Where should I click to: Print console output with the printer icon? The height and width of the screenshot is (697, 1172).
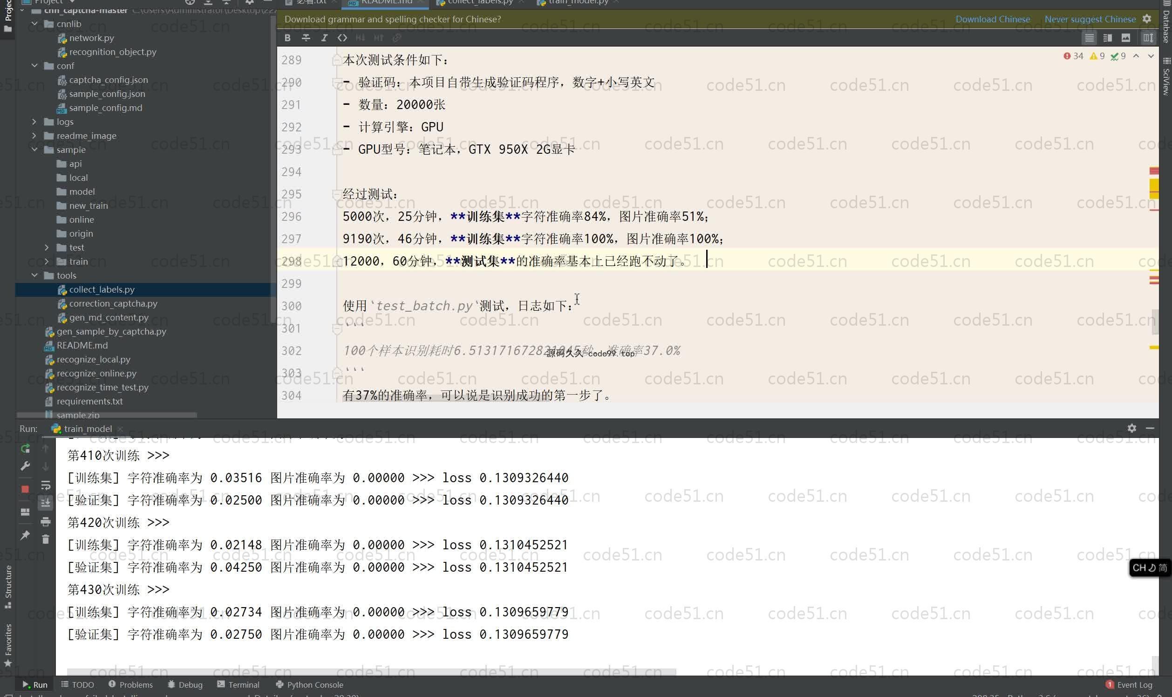tap(46, 521)
